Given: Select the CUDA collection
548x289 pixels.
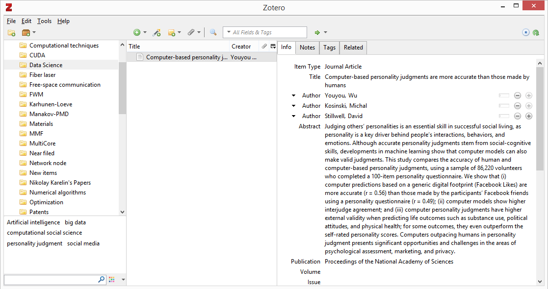Looking at the screenshot, I should (x=37, y=55).
